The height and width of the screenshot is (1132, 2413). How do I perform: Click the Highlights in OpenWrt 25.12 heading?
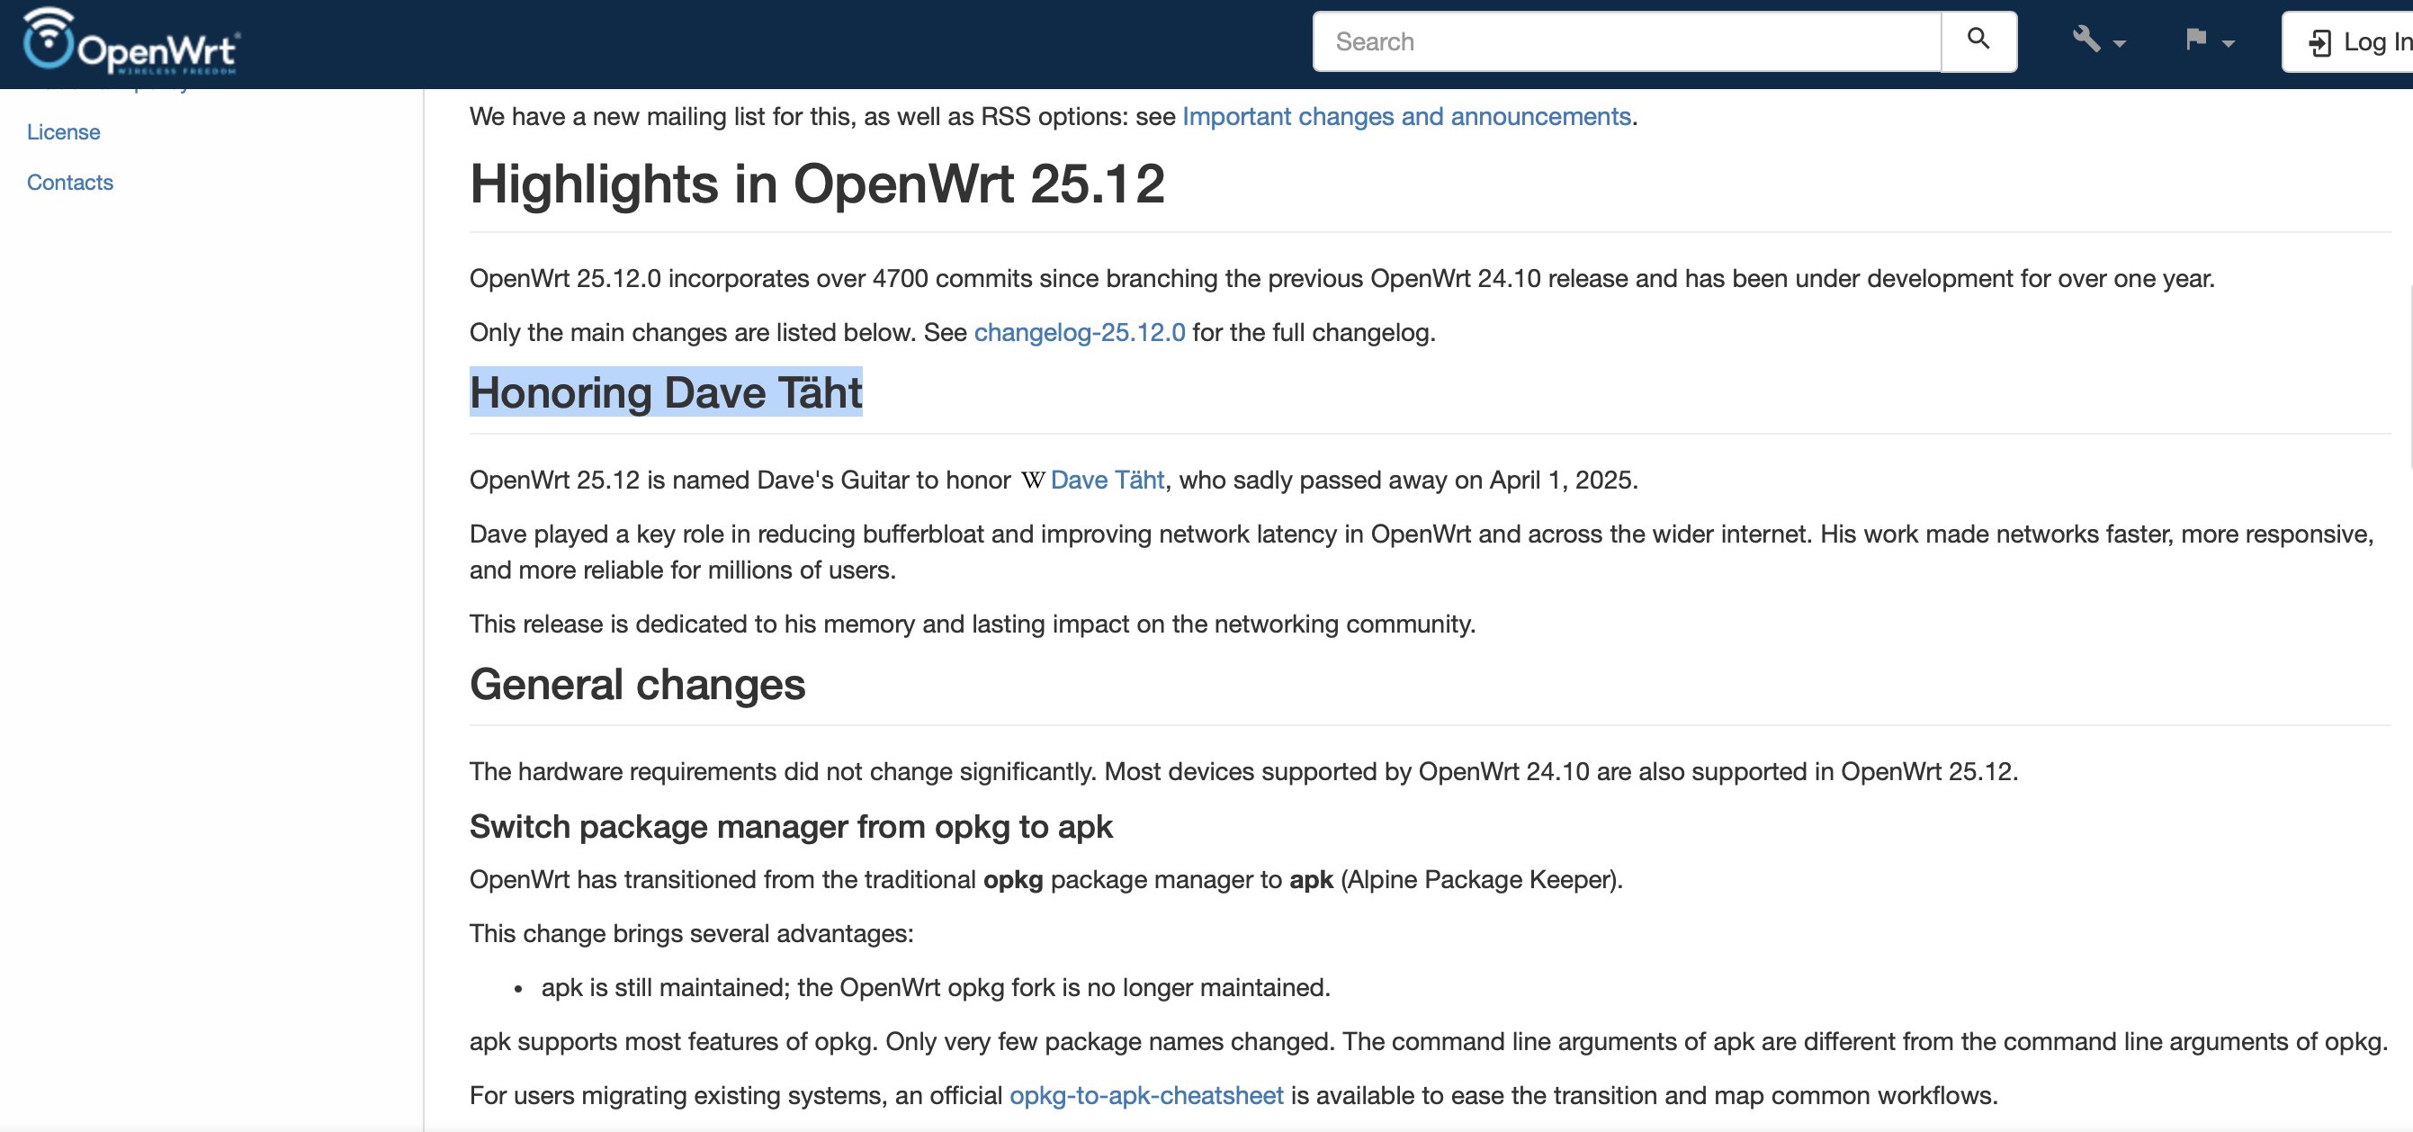[x=816, y=184]
